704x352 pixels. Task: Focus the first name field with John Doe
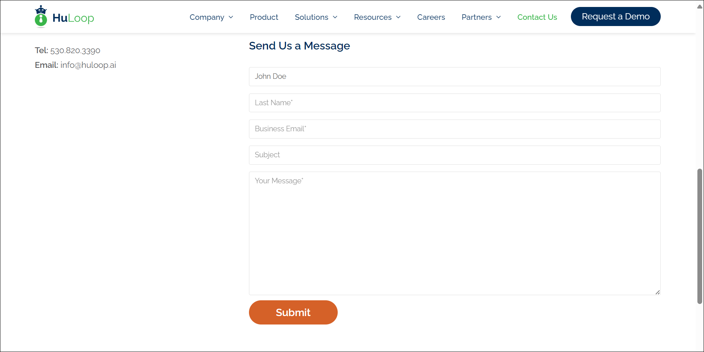[x=454, y=77]
